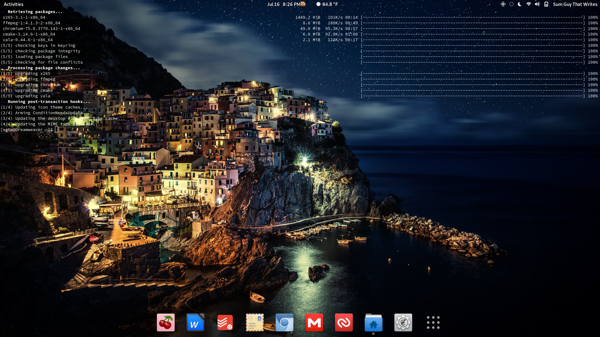Viewport: 600px width, 337px height.
Task: Launch Todoist from the dock
Action: coord(225,322)
